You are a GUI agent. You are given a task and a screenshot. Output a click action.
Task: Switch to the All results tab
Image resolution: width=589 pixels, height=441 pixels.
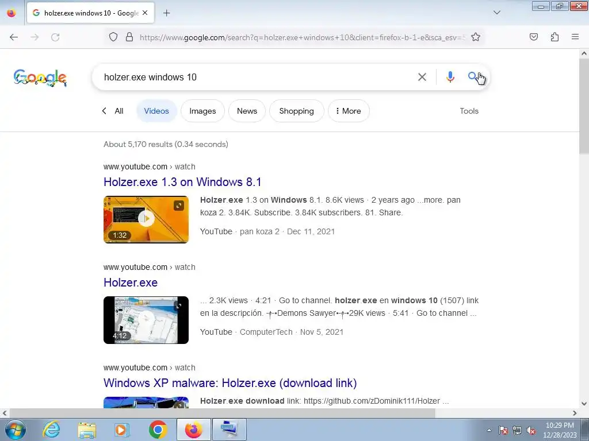[x=118, y=111]
